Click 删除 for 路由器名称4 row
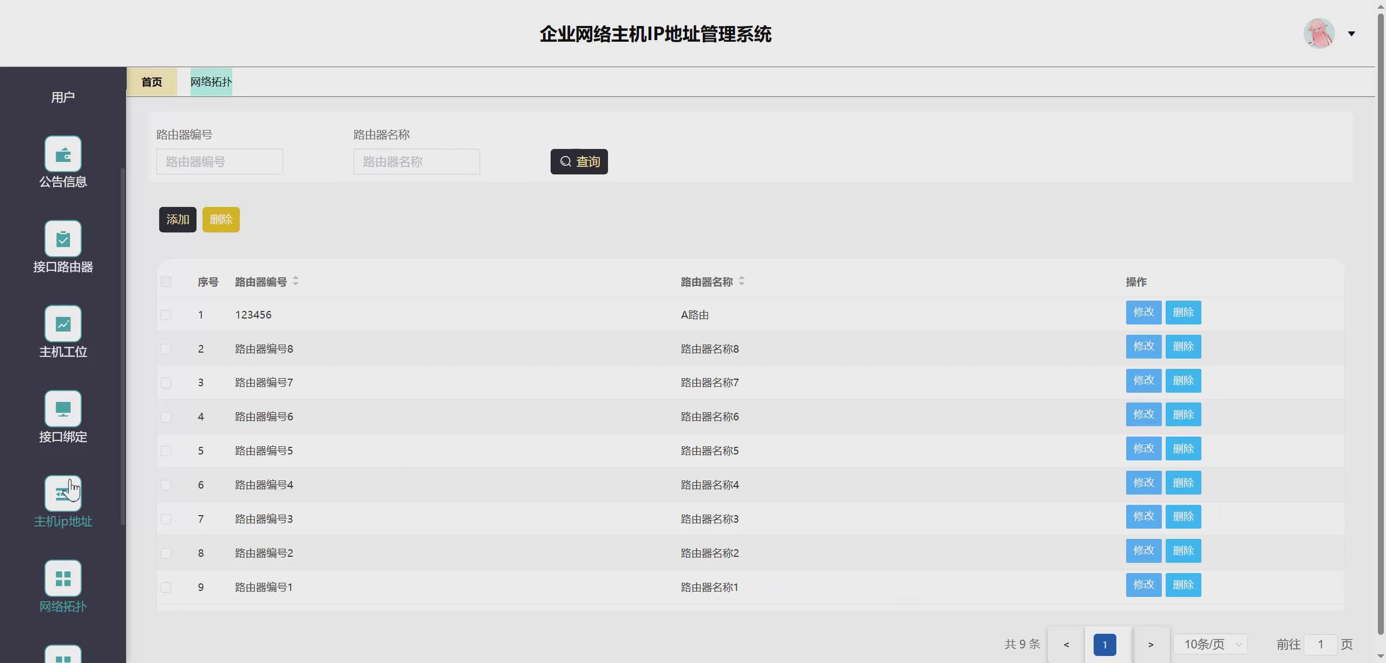Viewport: 1386px width, 663px height. 1183,483
